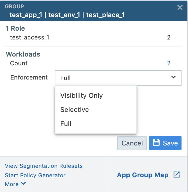Start the Policy Generator

[35, 175]
